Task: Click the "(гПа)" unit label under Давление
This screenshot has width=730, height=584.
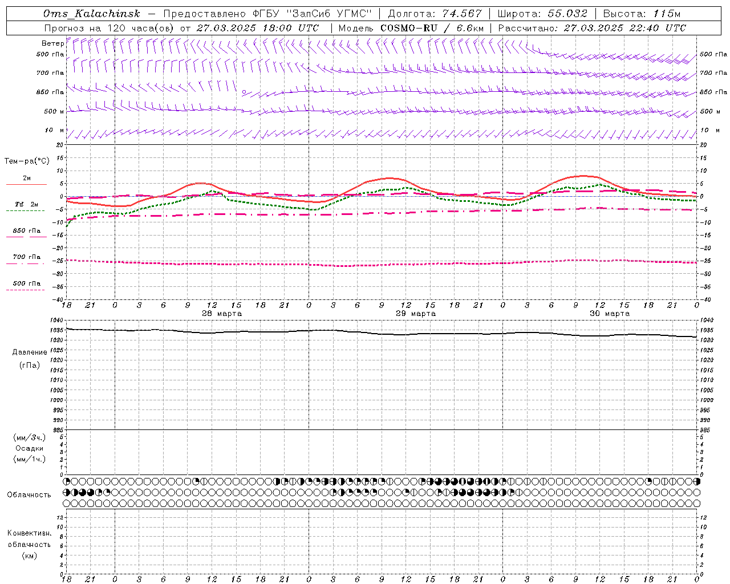Action: pyautogui.click(x=30, y=365)
